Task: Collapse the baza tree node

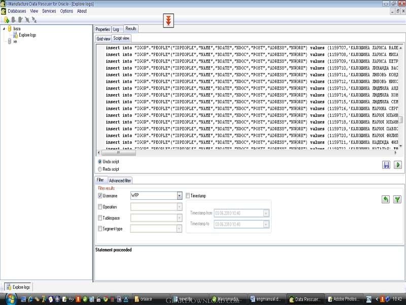Action: [x=4, y=29]
